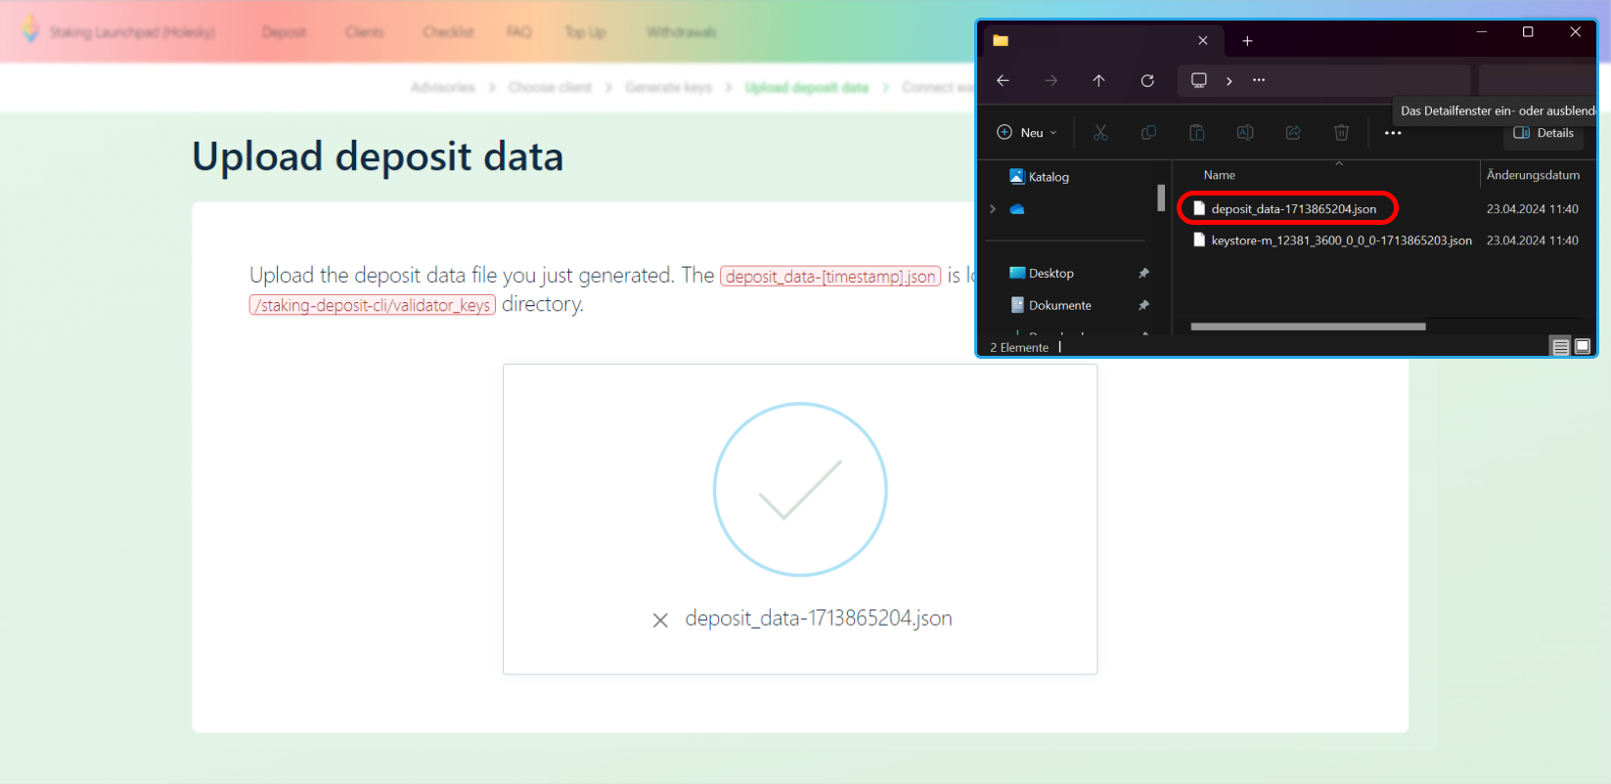Close the current File Explorer tab
The image size is (1611, 784).
coord(1203,40)
